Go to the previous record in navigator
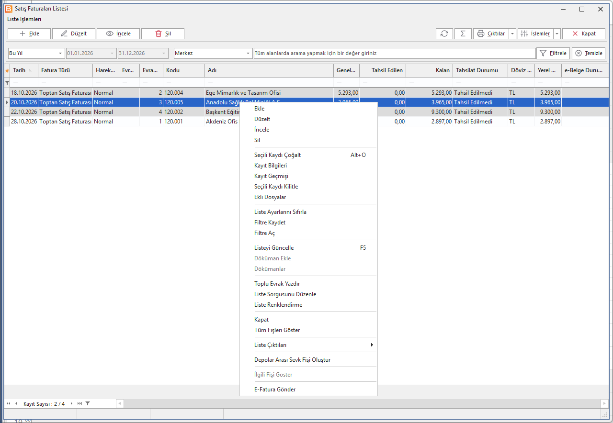This screenshot has height=423, width=613. click(16, 403)
